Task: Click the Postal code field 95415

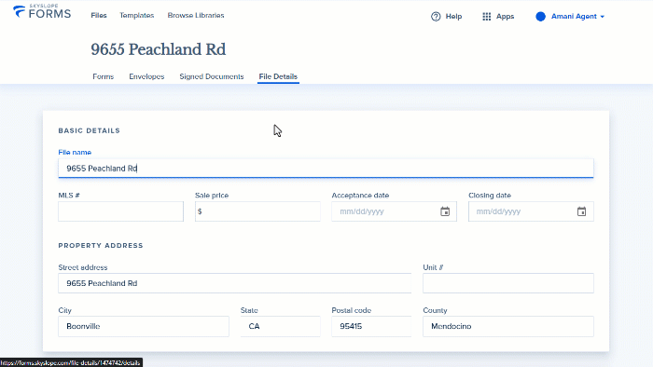Action: pyautogui.click(x=371, y=326)
